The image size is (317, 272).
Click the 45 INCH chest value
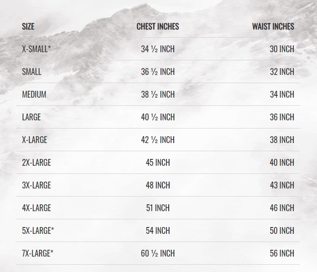click(x=158, y=162)
